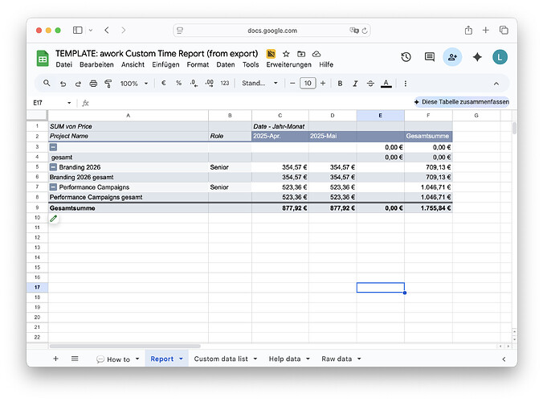Show side panel with bottom-right chevron
543x402 pixels.
504,359
